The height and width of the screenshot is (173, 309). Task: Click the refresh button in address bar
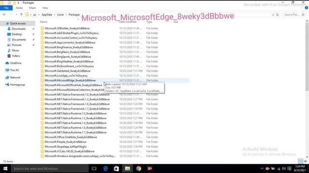tap(278, 15)
